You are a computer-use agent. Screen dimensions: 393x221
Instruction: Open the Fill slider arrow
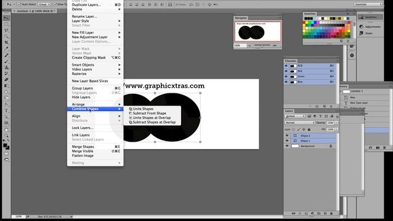(337, 130)
